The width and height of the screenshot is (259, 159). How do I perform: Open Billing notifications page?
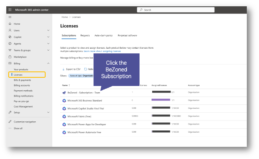24,96
